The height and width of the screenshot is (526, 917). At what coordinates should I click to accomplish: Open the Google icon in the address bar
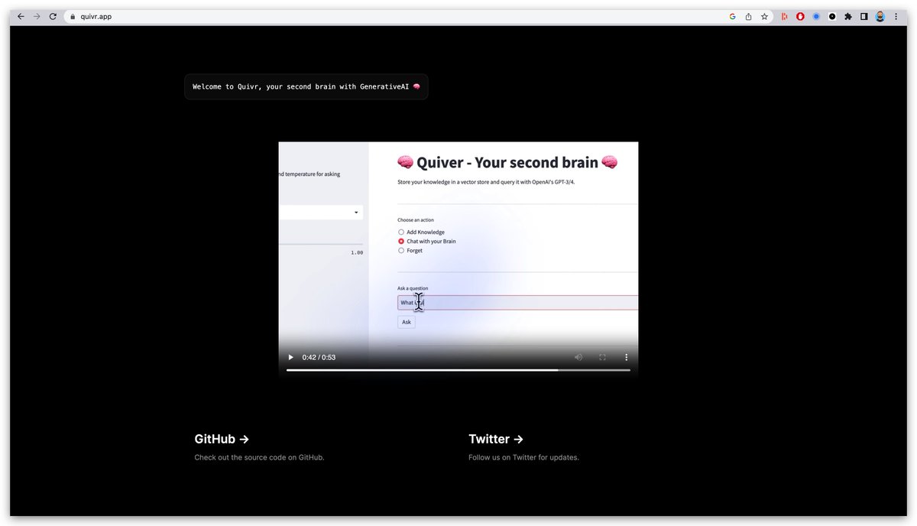coord(733,16)
